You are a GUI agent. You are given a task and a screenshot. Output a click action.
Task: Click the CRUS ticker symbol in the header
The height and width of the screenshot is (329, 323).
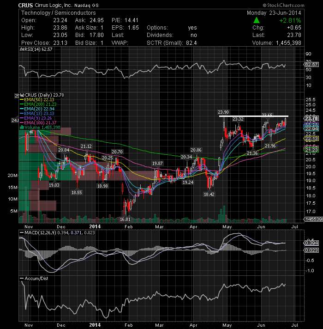tap(25, 5)
